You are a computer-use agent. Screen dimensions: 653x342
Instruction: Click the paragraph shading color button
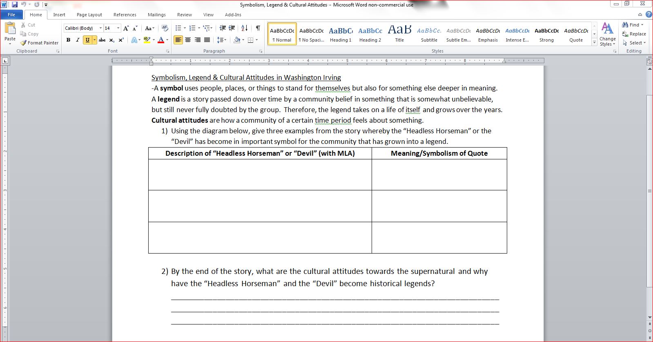(237, 40)
